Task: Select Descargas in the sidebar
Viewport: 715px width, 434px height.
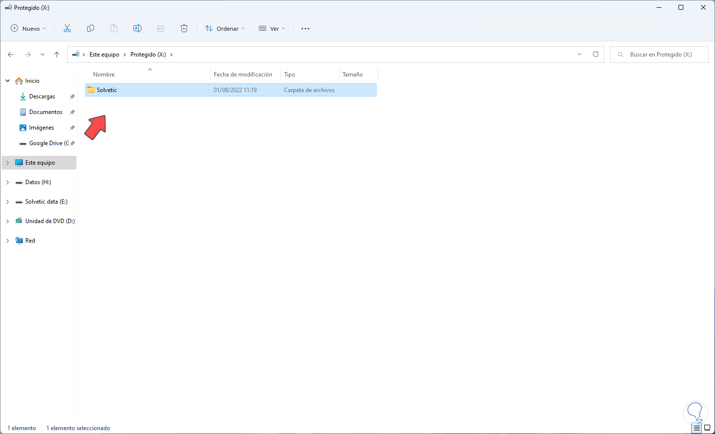Action: (x=42, y=96)
